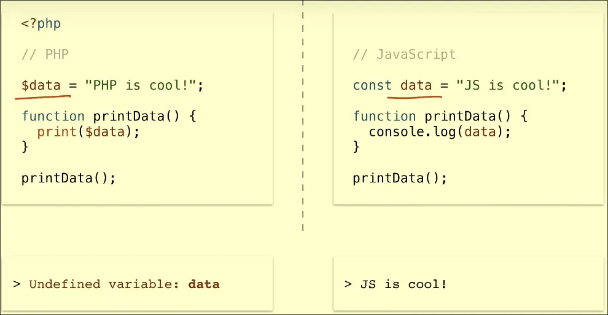Click the function keyword in JavaScript code
Image resolution: width=608 pixels, height=315 pixels.
pos(384,116)
